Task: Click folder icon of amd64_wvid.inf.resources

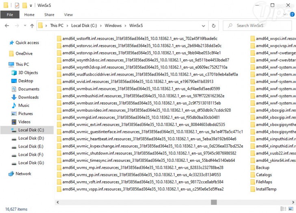Action: coord(59,82)
